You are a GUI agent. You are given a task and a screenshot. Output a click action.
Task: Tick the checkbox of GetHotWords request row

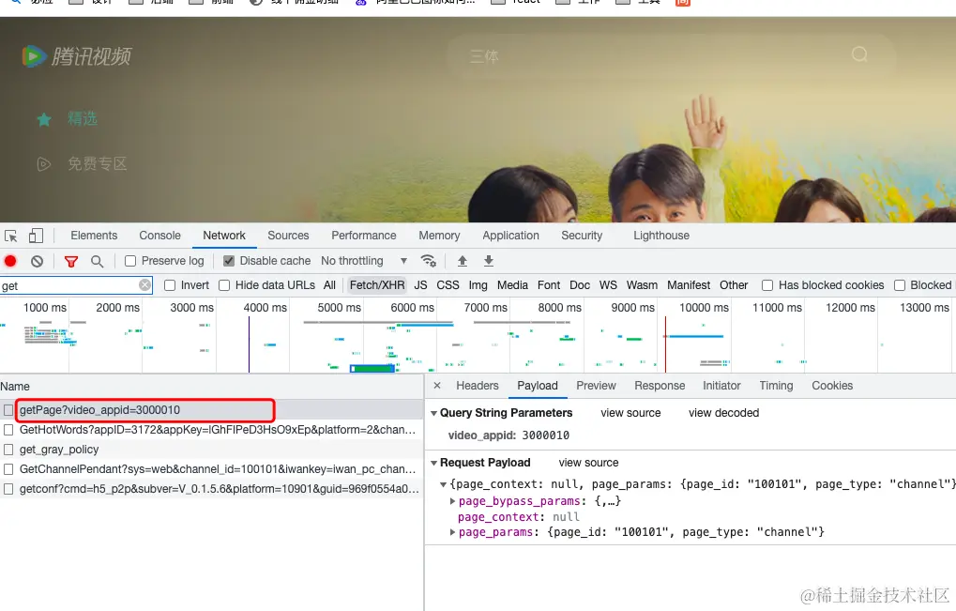8,430
